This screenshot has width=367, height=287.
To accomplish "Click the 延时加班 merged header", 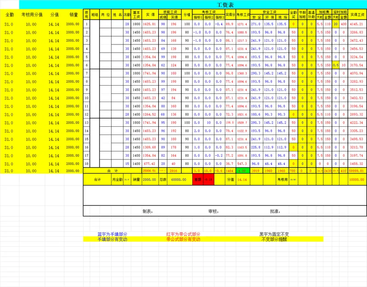I will pyautogui.click(x=340, y=12).
